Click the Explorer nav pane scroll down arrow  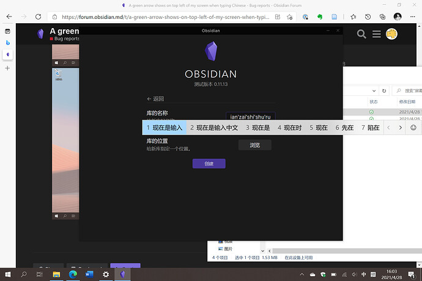tap(262, 251)
